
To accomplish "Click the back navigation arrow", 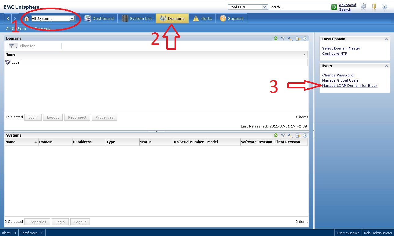I will click(8, 19).
